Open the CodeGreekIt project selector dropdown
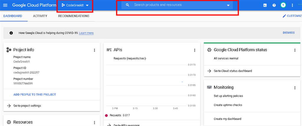 click(75, 5)
